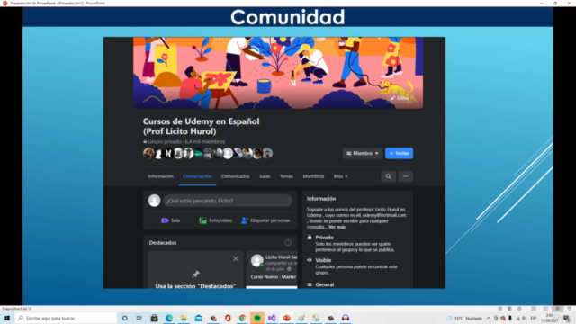This screenshot has height=324, width=576.
Task: Launch Microsoft Store from taskbar
Action: (154, 318)
